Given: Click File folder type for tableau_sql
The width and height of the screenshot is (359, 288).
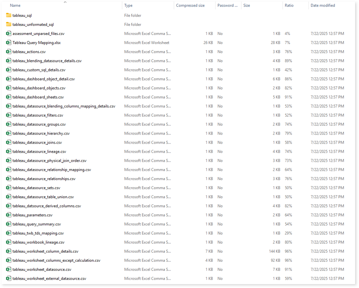Looking at the screenshot, I should [x=133, y=15].
